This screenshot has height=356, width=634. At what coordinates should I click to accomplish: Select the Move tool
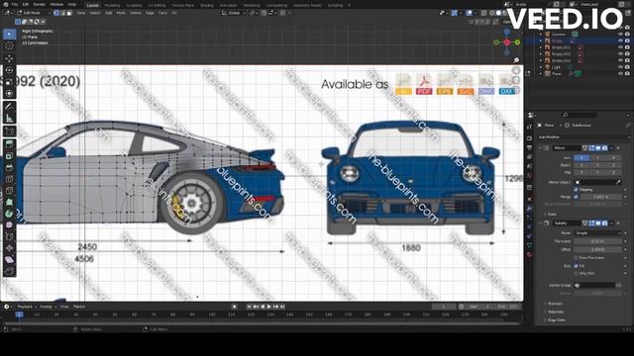tap(9, 58)
